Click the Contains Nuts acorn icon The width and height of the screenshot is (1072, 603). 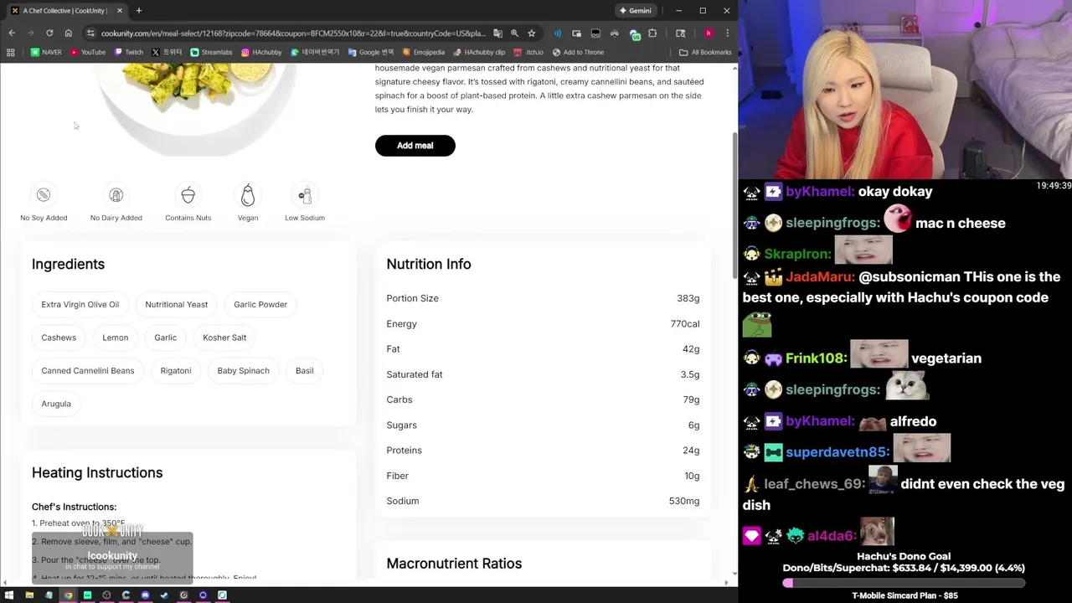point(188,195)
